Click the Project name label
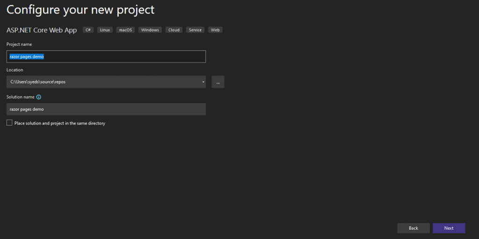Screen dimensions: 479x239 pos(19,44)
